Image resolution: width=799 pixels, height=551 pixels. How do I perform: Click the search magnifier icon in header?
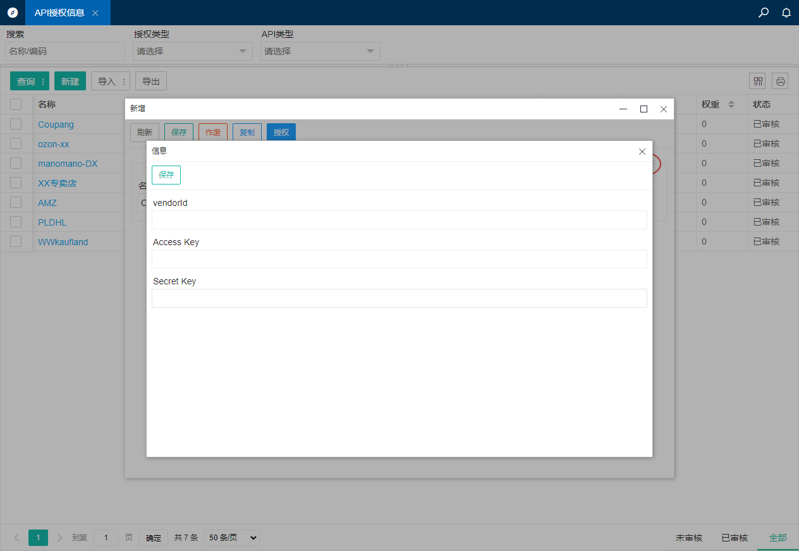point(764,12)
